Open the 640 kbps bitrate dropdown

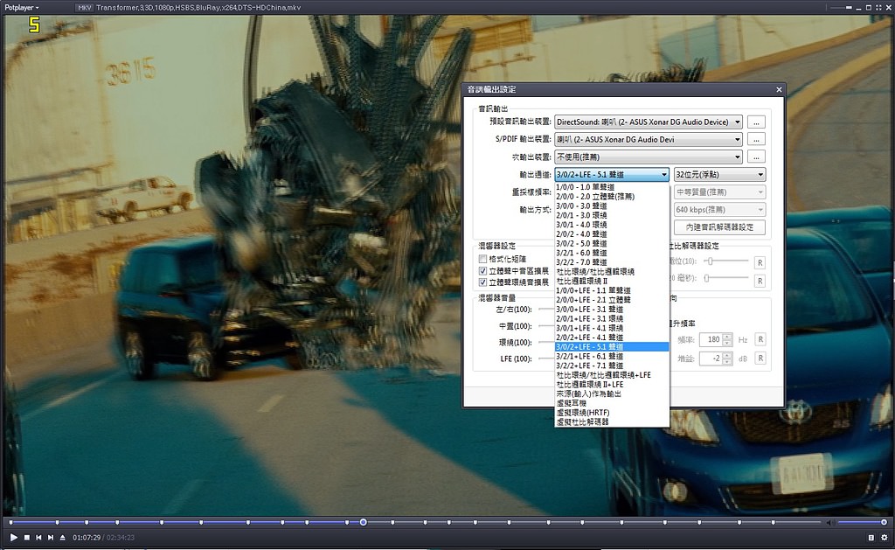pyautogui.click(x=719, y=210)
